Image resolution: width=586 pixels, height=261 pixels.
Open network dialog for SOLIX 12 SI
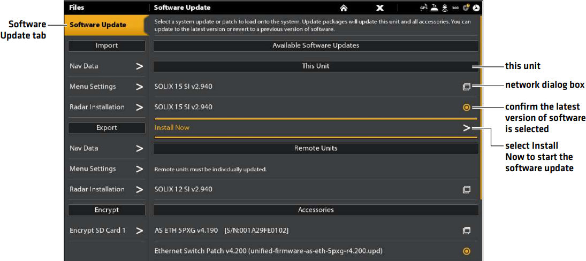466,189
